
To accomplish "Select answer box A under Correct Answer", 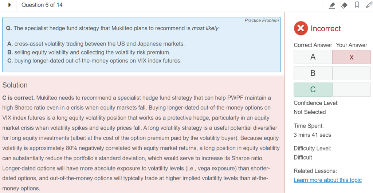I will pyautogui.click(x=313, y=57).
